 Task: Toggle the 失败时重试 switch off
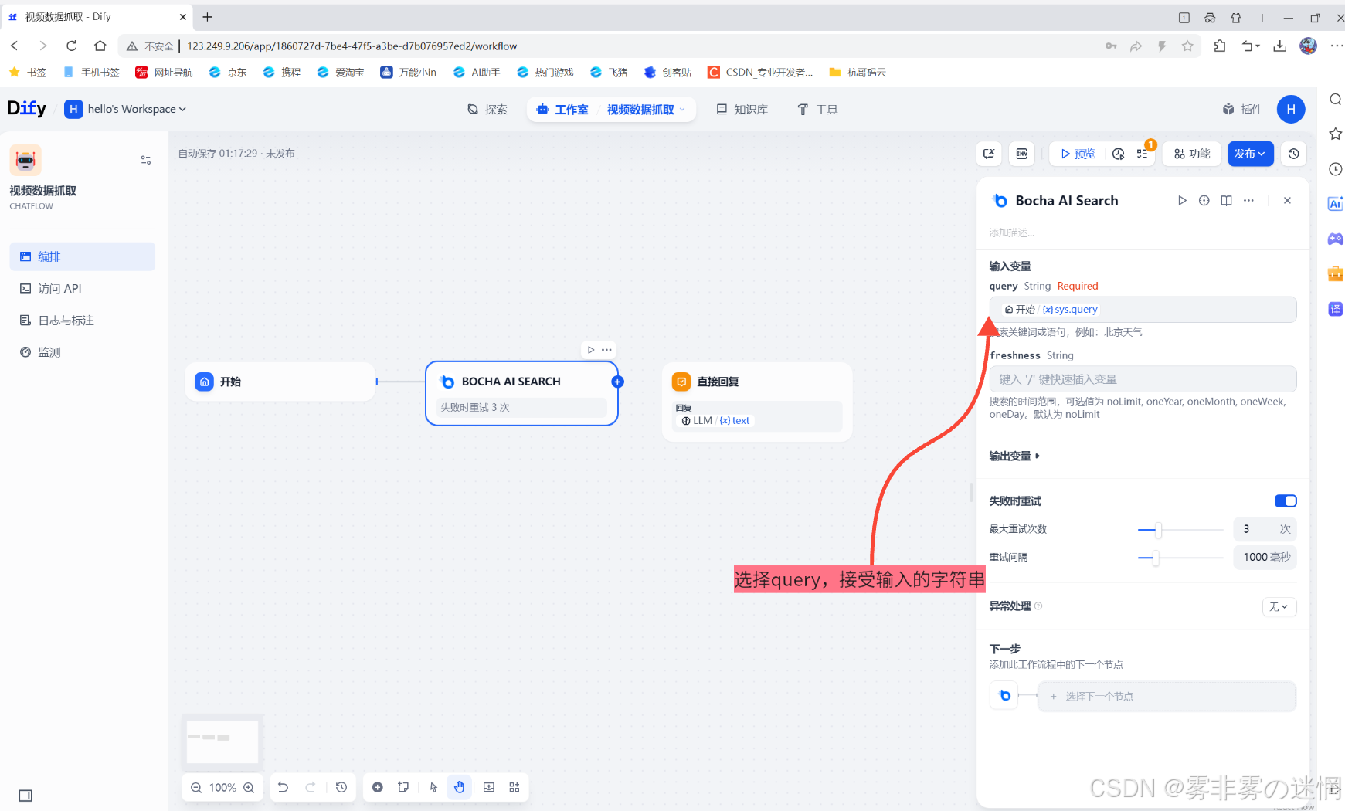coord(1286,501)
